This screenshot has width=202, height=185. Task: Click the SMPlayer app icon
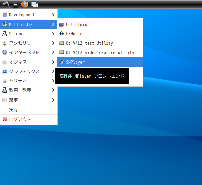(62, 62)
